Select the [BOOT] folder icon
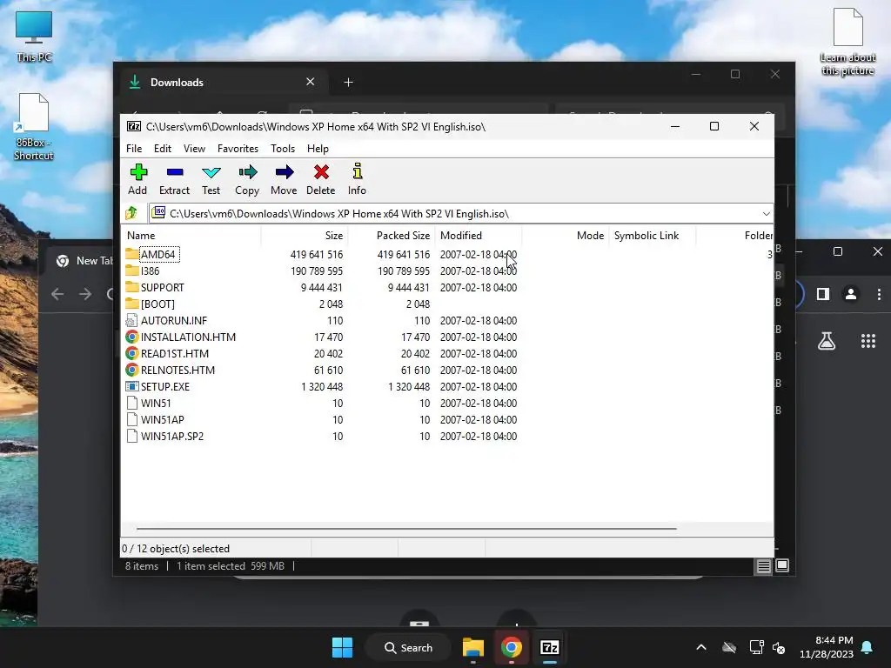The width and height of the screenshot is (891, 668). (132, 304)
